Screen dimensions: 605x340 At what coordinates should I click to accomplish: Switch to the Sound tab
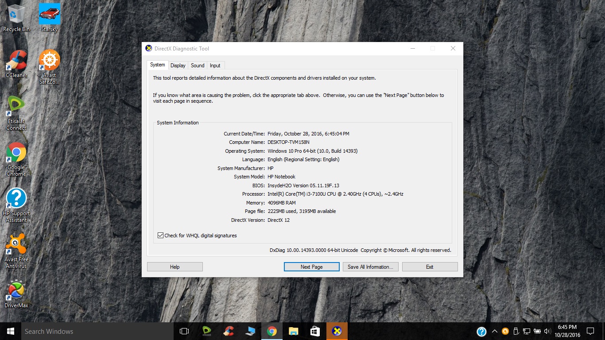pos(198,66)
